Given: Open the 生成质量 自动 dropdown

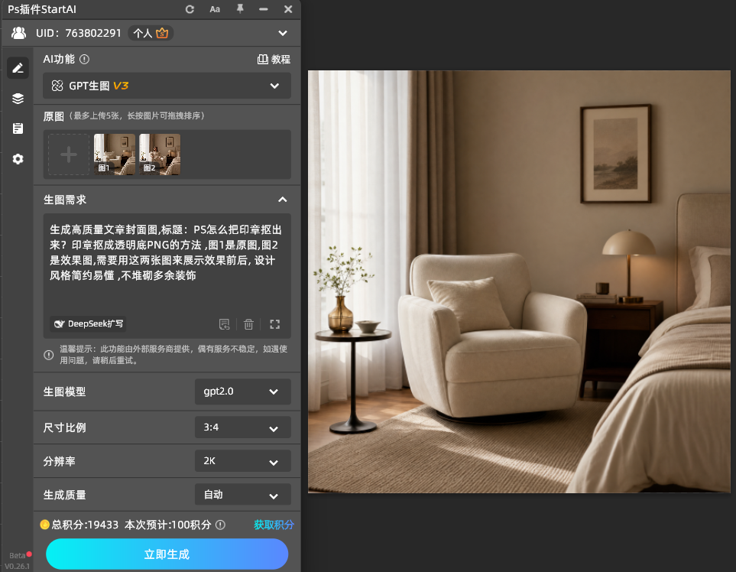Looking at the screenshot, I should 243,495.
